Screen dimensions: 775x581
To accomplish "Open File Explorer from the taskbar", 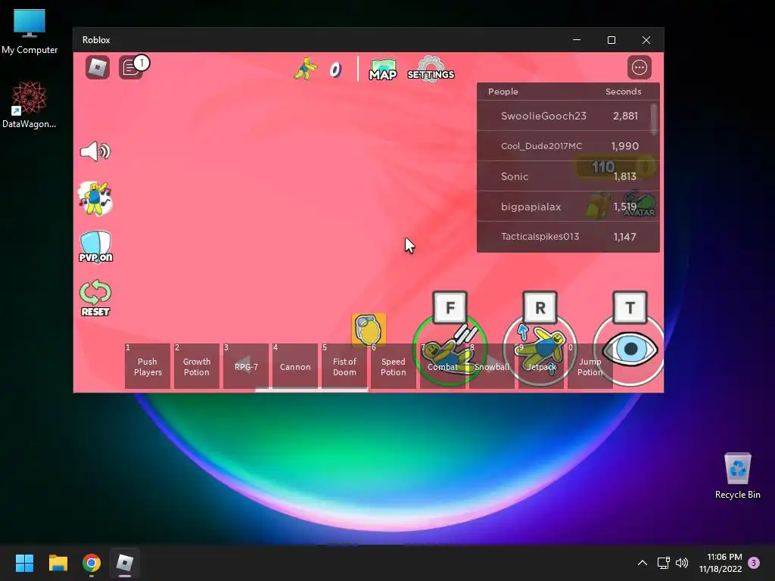I will point(58,563).
